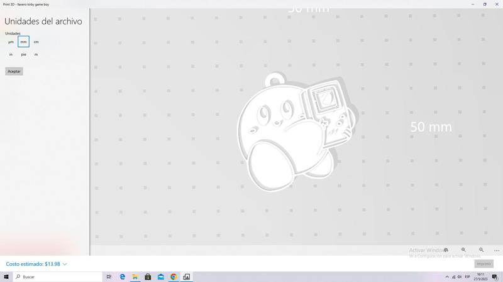Click the Imprimir button
The image size is (503, 282).
pyautogui.click(x=484, y=264)
